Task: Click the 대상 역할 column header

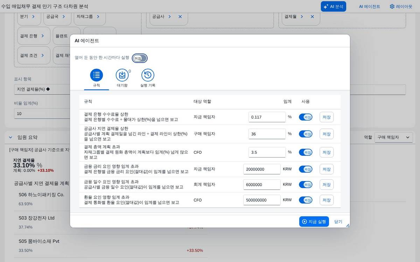Action: point(202,102)
